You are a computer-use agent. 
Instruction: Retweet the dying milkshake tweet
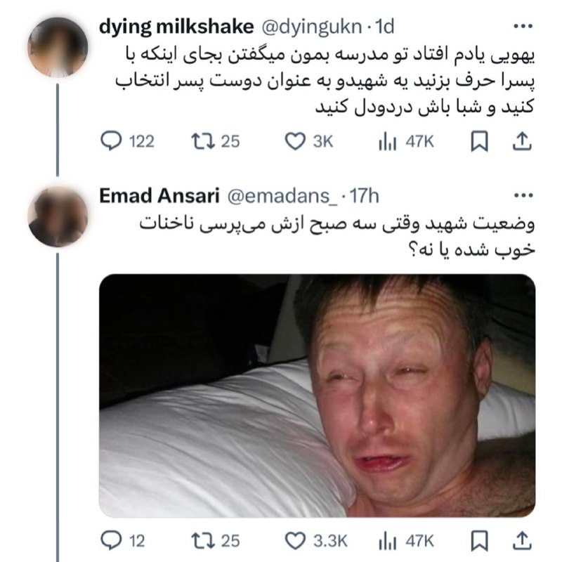click(199, 141)
